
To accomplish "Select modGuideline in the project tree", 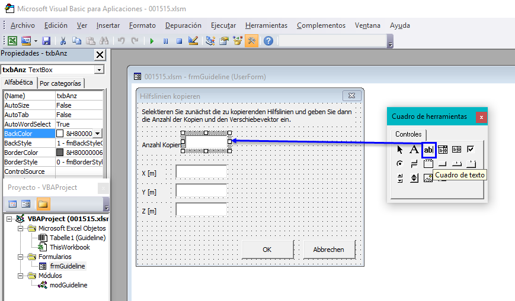I will pos(68,285).
